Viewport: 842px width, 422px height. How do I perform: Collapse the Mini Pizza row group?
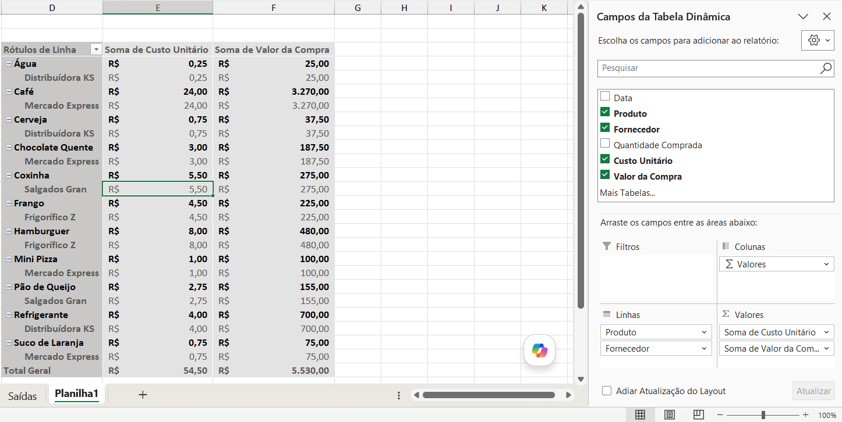click(x=9, y=259)
